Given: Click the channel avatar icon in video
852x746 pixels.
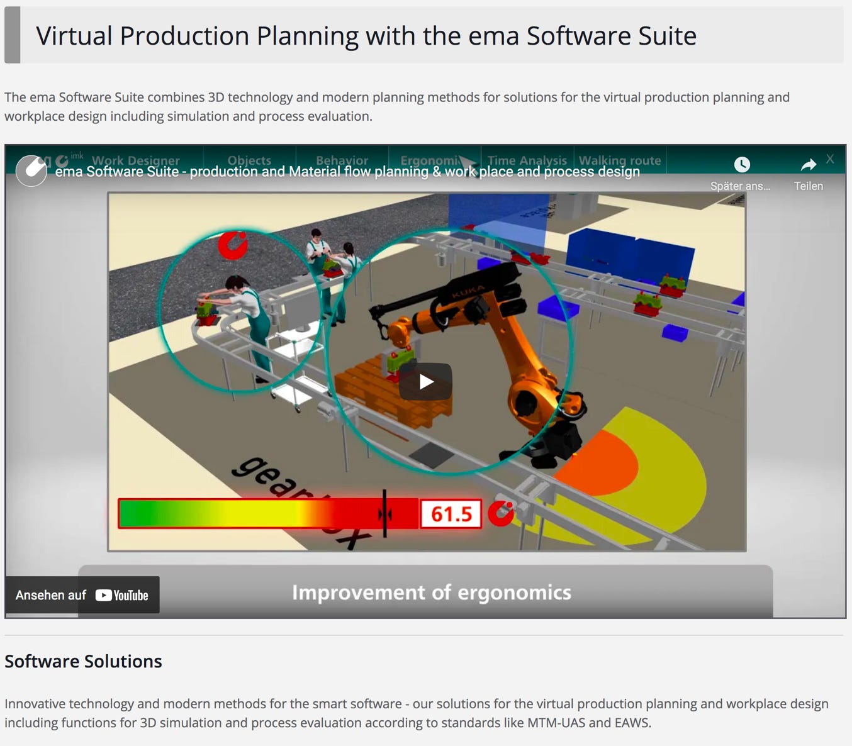Looking at the screenshot, I should 31,170.
